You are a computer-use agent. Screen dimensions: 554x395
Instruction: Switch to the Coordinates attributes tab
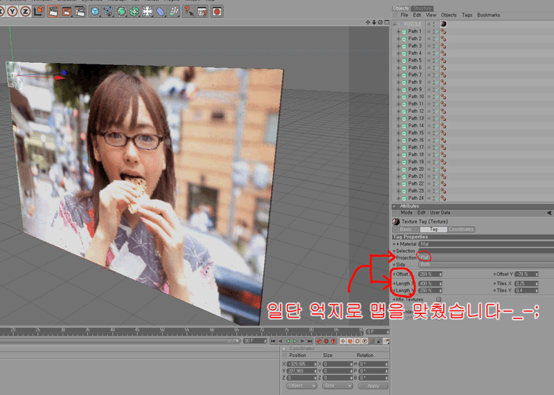[461, 230]
